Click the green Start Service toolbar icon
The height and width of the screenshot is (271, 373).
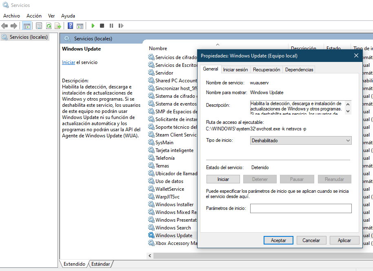pos(93,26)
